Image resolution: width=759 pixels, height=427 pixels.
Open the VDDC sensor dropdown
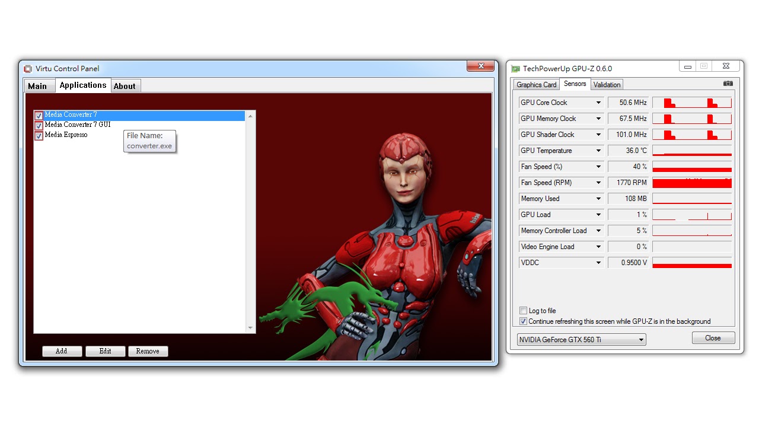[598, 263]
